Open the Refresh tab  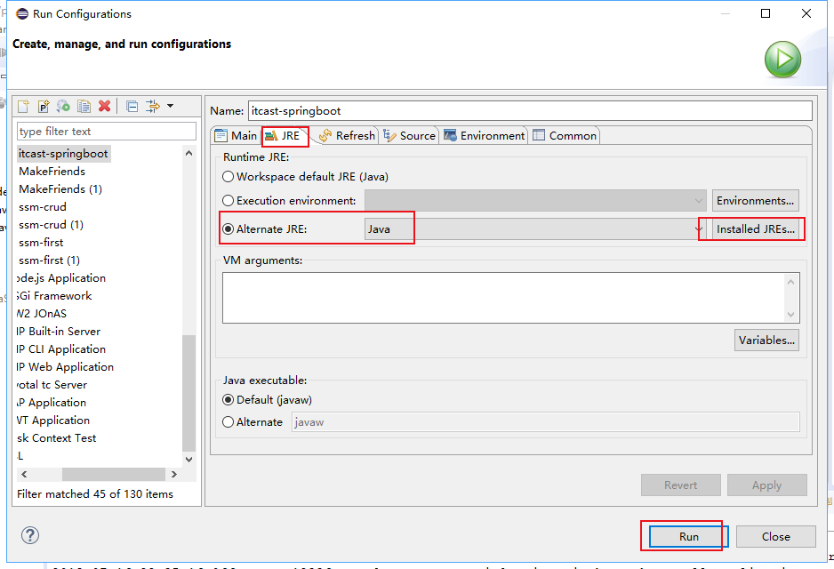point(347,136)
